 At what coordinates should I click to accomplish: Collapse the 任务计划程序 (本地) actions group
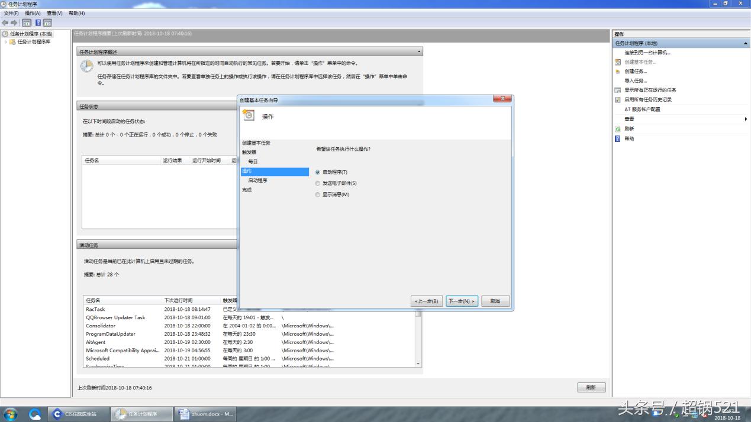tap(745, 44)
